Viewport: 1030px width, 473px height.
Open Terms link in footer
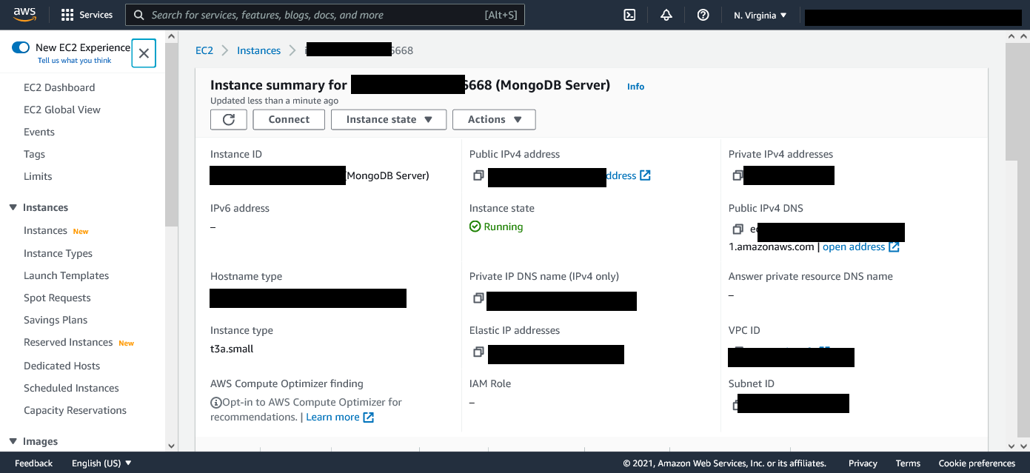click(x=908, y=463)
